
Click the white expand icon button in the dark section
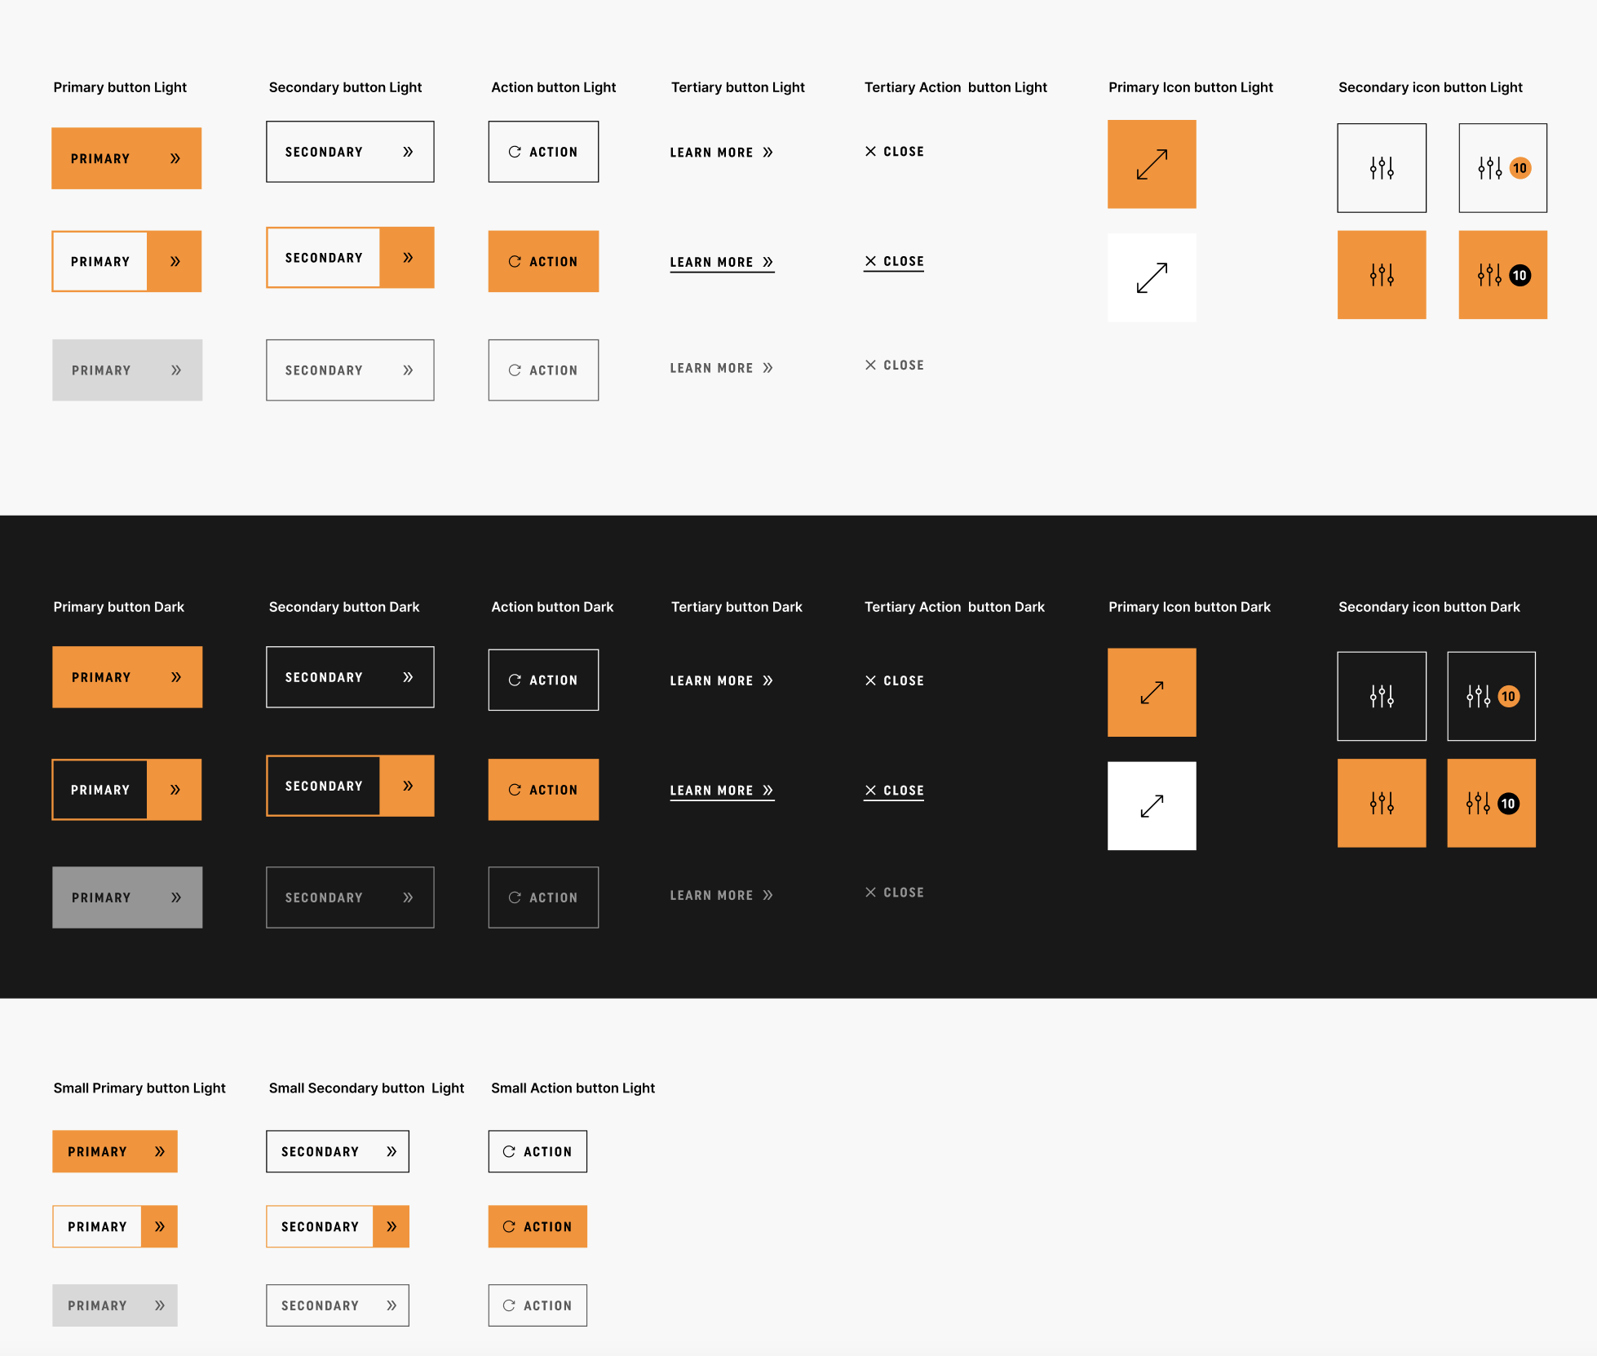[1151, 806]
